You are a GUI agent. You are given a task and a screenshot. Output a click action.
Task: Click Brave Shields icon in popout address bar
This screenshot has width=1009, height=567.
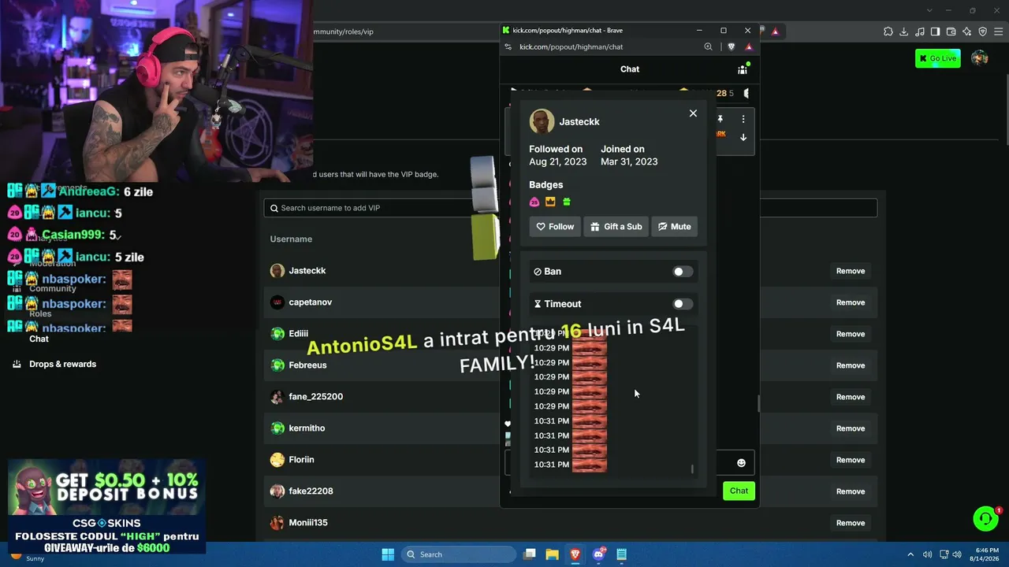point(732,47)
